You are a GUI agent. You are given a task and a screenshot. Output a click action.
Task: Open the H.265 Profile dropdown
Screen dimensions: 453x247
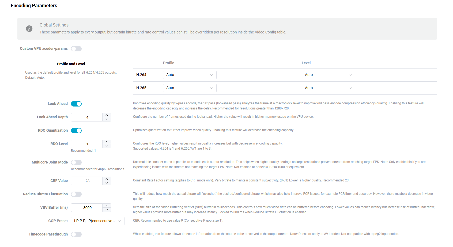(x=190, y=88)
